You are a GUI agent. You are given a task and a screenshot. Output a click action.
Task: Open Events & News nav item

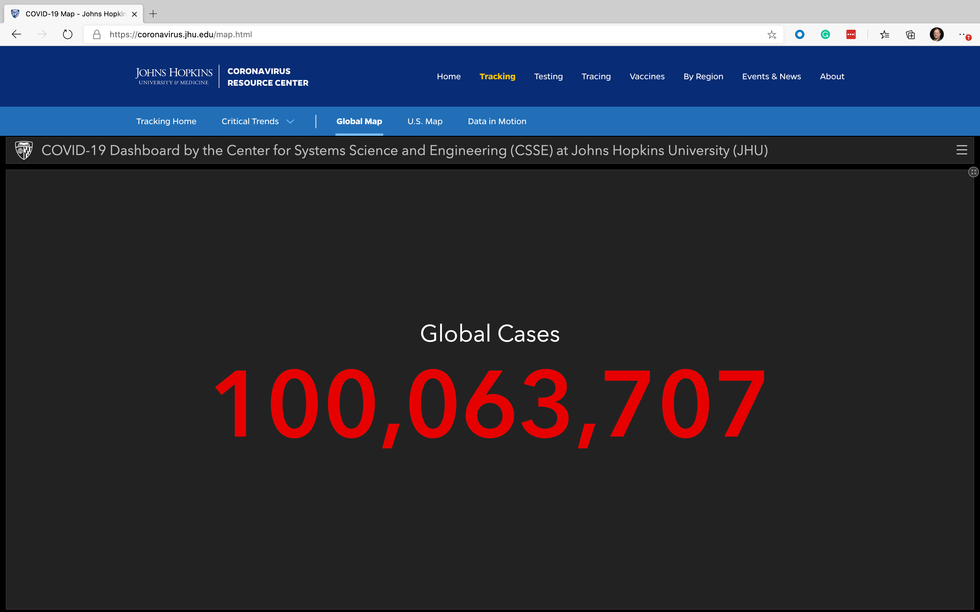pyautogui.click(x=771, y=76)
